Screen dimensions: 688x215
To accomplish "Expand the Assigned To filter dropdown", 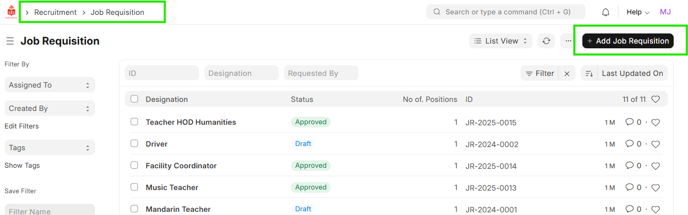I will pyautogui.click(x=49, y=85).
